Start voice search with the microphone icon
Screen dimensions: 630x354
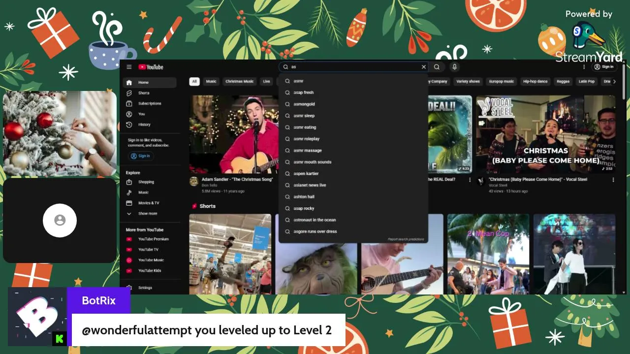coord(454,67)
